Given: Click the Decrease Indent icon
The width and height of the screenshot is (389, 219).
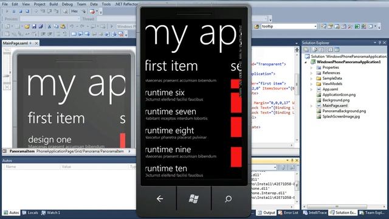Looking at the screenshot, I should point(43,34).
